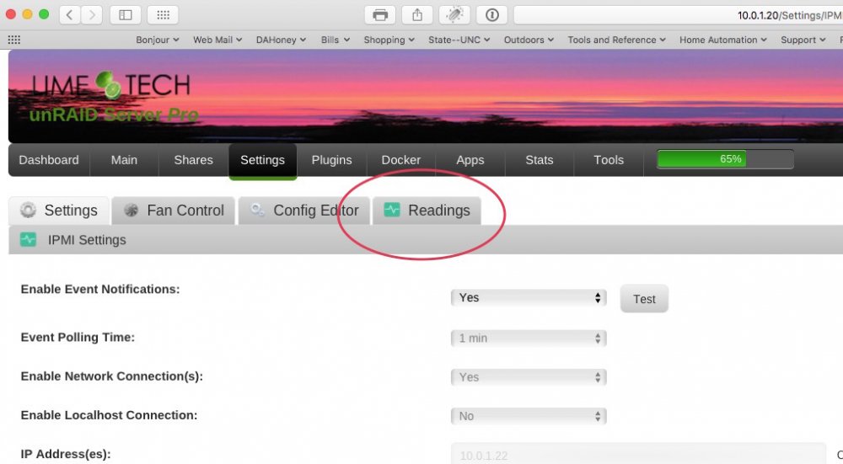
Task: Click the Enable Event Notifications label
Action: [100, 289]
